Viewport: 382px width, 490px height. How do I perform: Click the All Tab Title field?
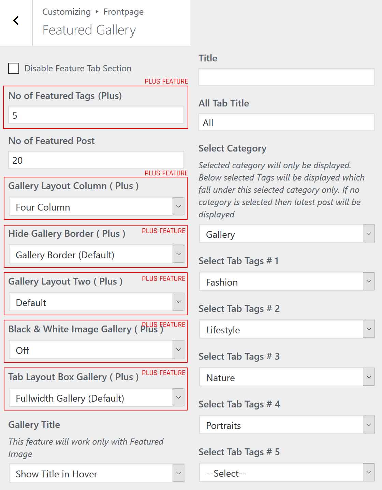pos(286,122)
